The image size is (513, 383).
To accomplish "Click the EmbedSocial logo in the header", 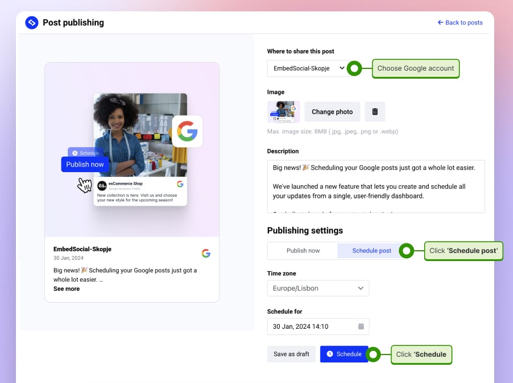I will tap(31, 22).
